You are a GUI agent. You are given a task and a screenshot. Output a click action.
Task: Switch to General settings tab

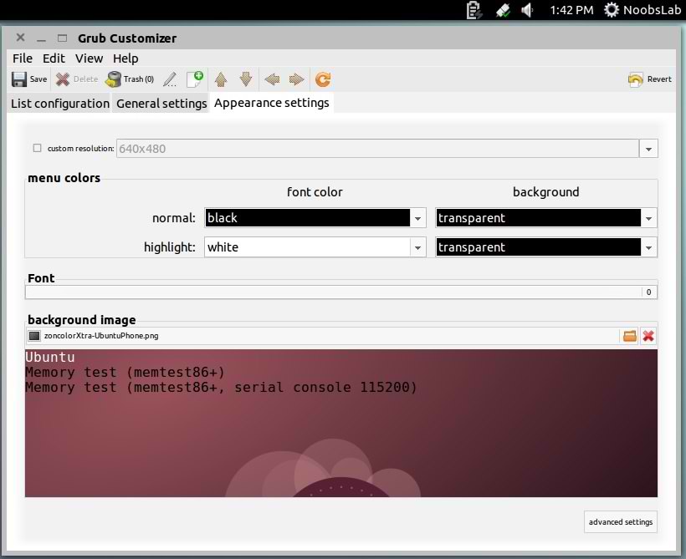pos(161,104)
